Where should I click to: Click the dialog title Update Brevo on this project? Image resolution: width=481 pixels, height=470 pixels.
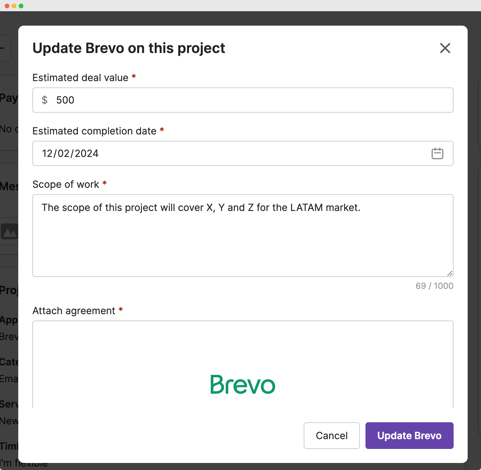129,48
